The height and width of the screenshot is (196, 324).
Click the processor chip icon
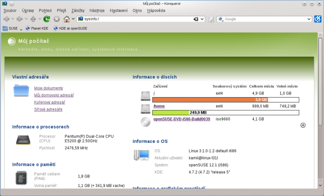[23, 140]
